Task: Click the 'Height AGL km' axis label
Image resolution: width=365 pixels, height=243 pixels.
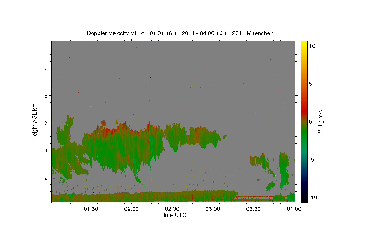Action: (x=35, y=122)
